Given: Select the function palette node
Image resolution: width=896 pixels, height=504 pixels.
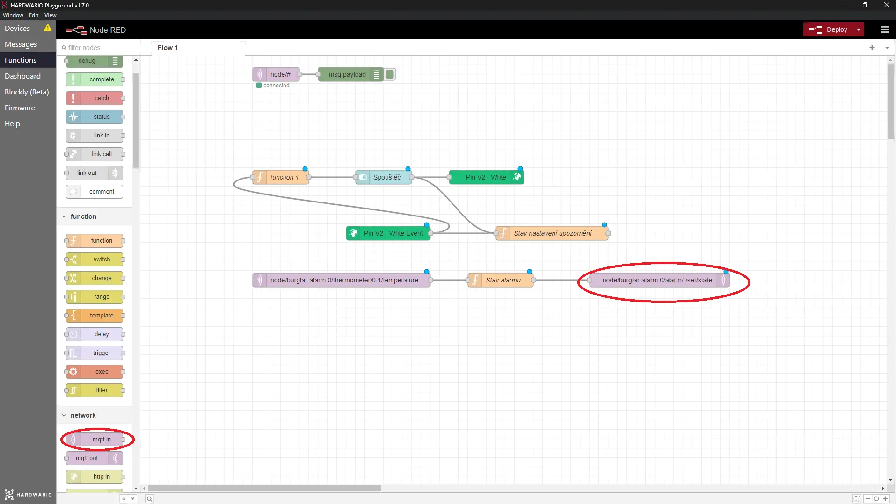Looking at the screenshot, I should coord(95,241).
